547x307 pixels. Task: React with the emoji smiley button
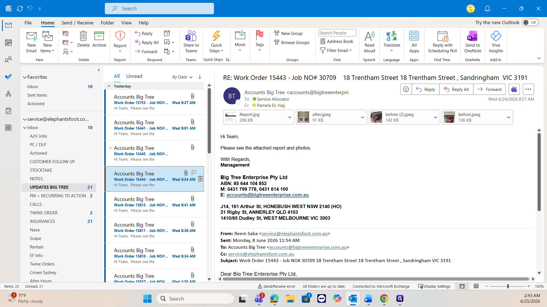[406, 89]
